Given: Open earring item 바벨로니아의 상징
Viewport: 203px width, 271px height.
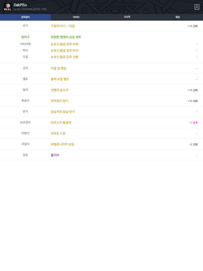Looking at the screenshot, I should tap(62, 144).
